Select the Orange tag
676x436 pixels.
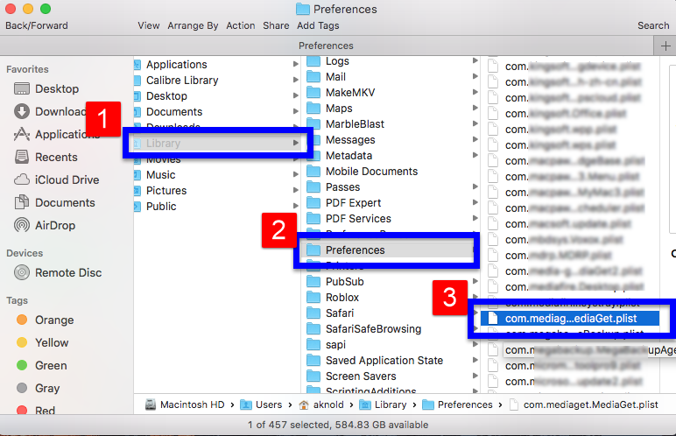click(x=21, y=320)
